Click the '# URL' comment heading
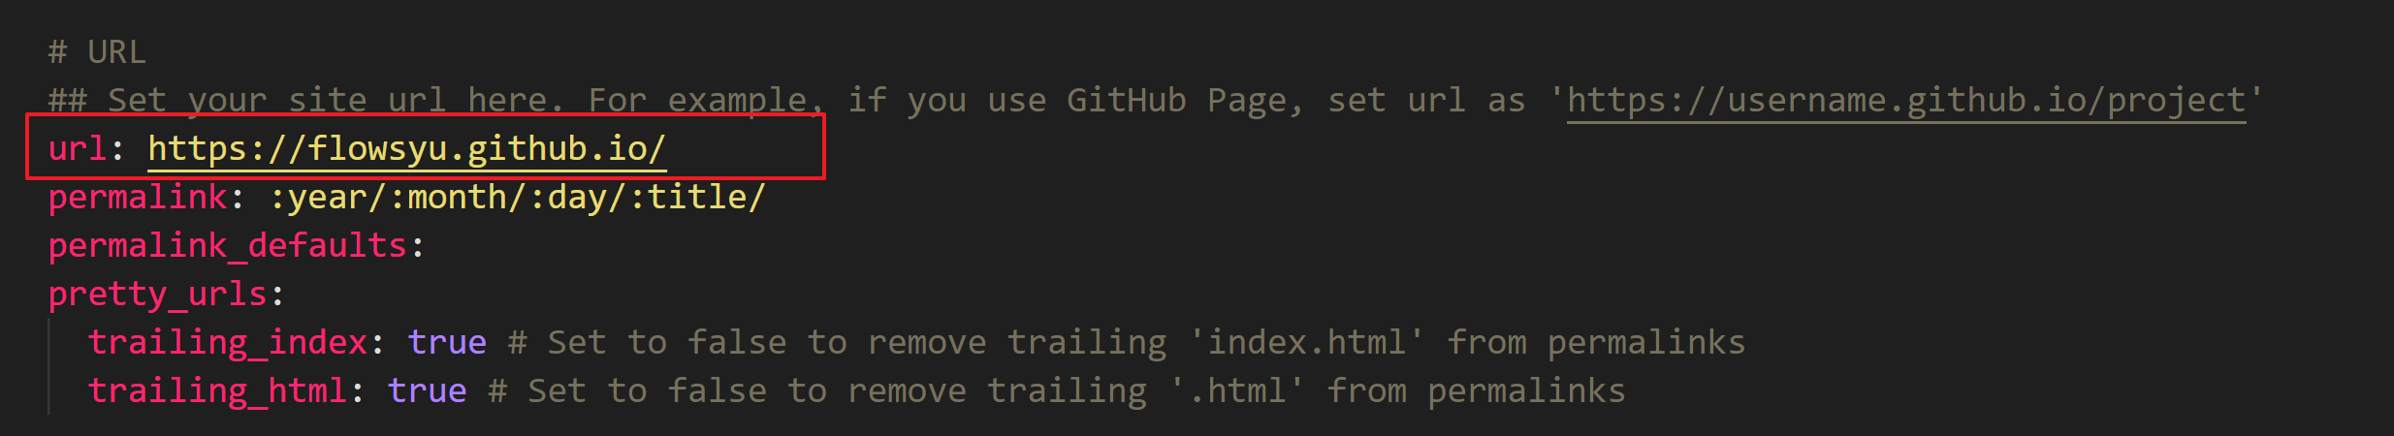 97,52
